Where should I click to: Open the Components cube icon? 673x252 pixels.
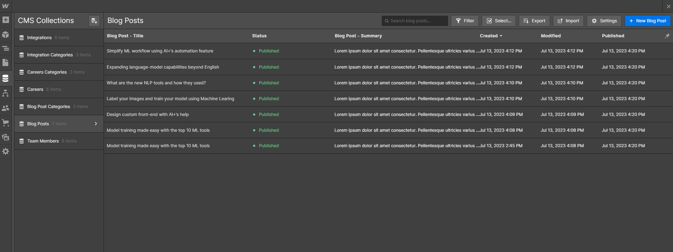(5, 34)
